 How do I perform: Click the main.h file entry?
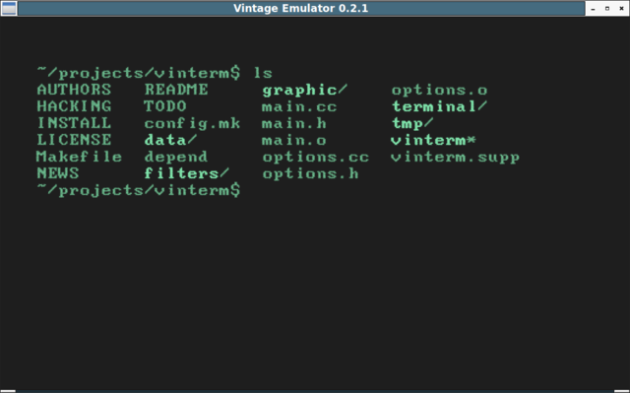pyautogui.click(x=294, y=123)
